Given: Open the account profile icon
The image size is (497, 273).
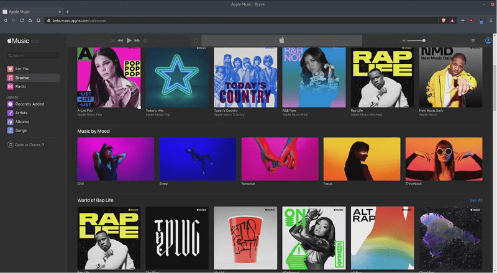Looking at the screenshot, I should pyautogui.click(x=488, y=40).
